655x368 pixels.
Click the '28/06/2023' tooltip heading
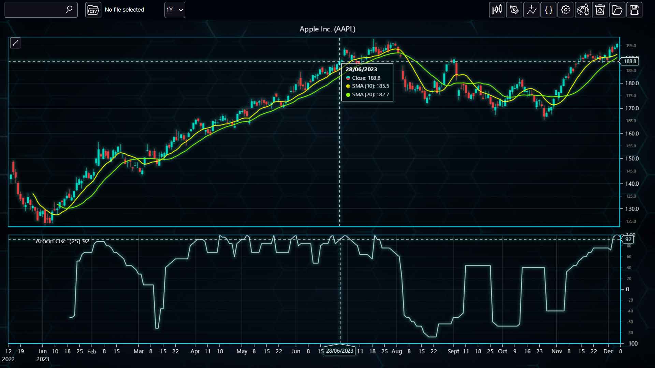point(361,69)
